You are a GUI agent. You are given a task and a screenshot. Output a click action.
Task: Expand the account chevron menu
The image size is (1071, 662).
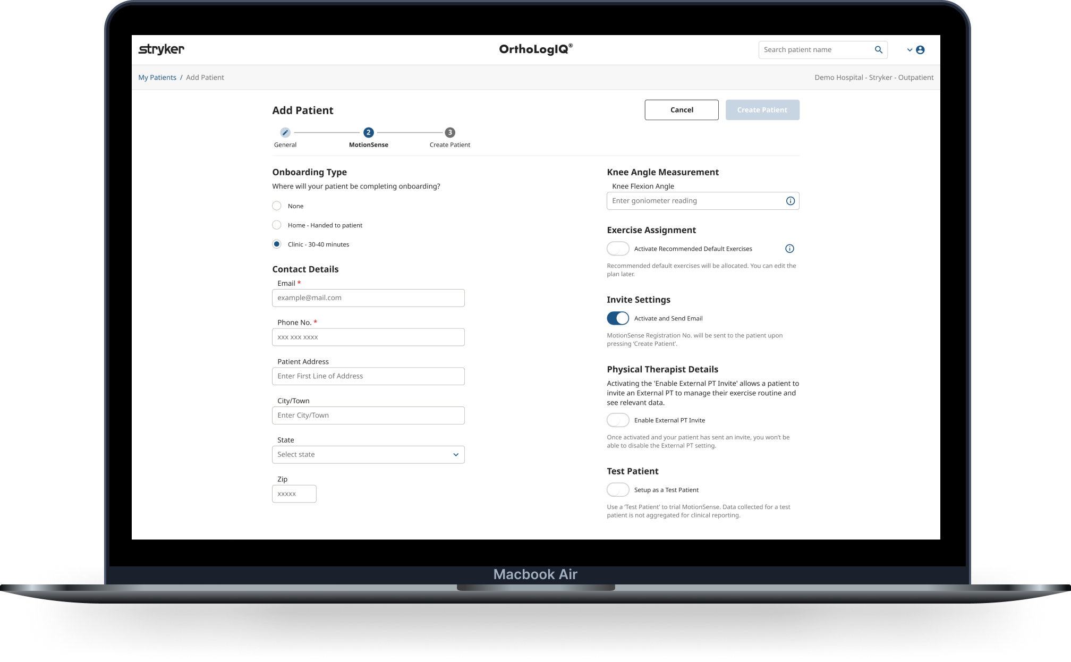pos(909,50)
